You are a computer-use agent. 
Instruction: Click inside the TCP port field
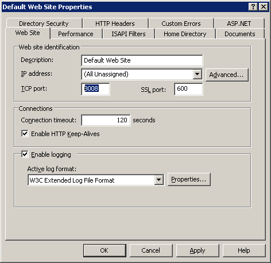[95, 89]
